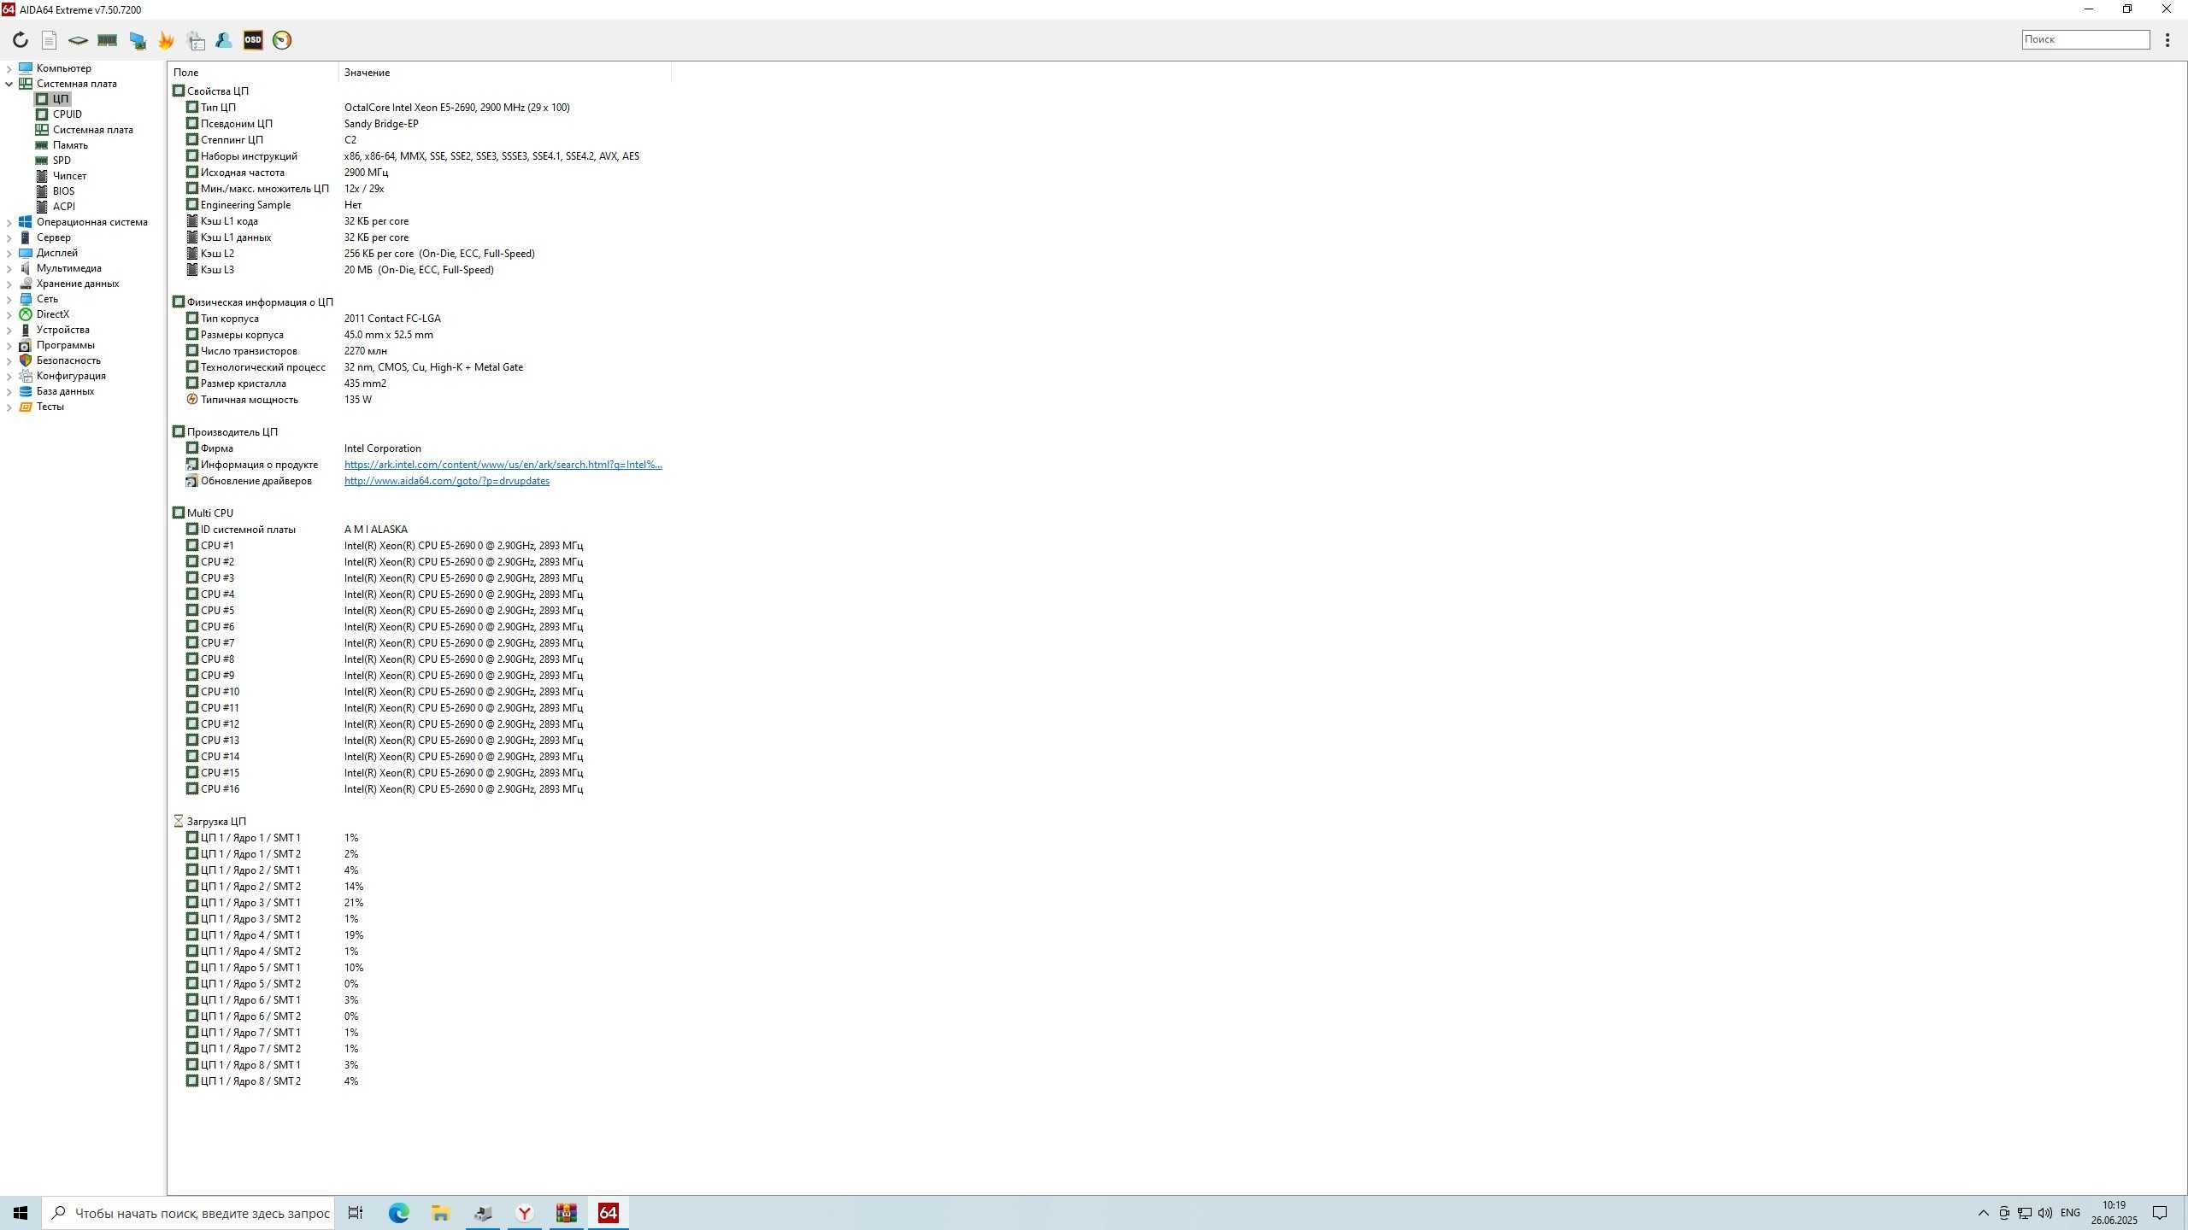Image resolution: width=2188 pixels, height=1230 pixels.
Task: Select the Ядро 3 / SMT 1 row
Action: click(419, 903)
